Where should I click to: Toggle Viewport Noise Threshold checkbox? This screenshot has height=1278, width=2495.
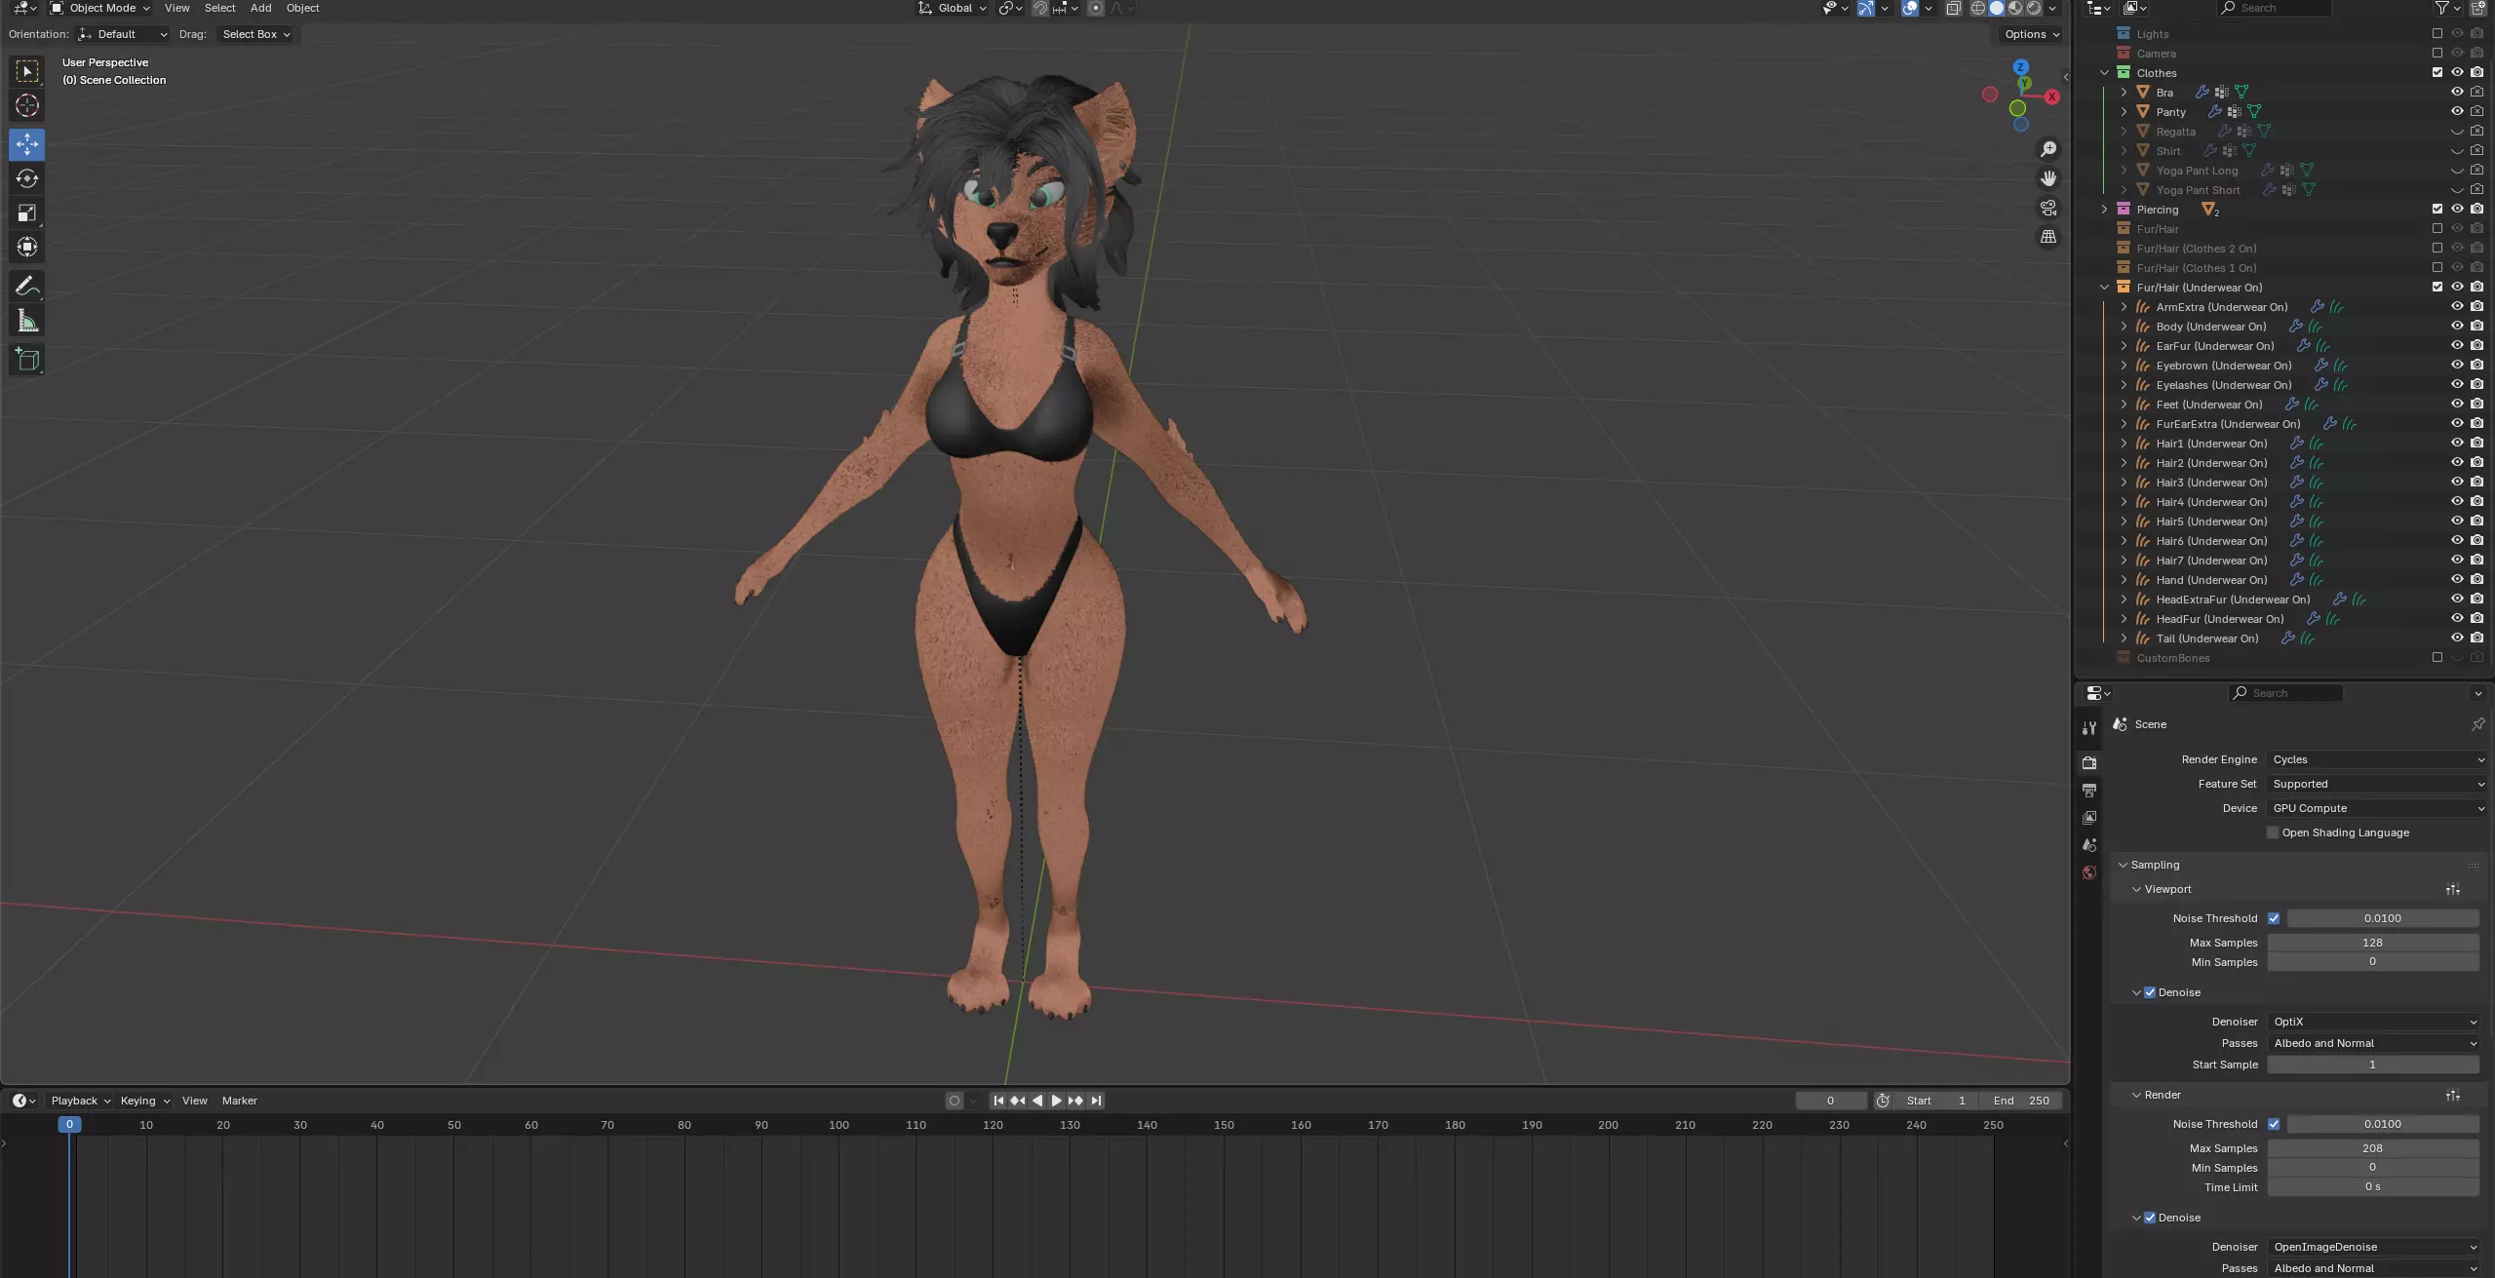(x=2274, y=918)
